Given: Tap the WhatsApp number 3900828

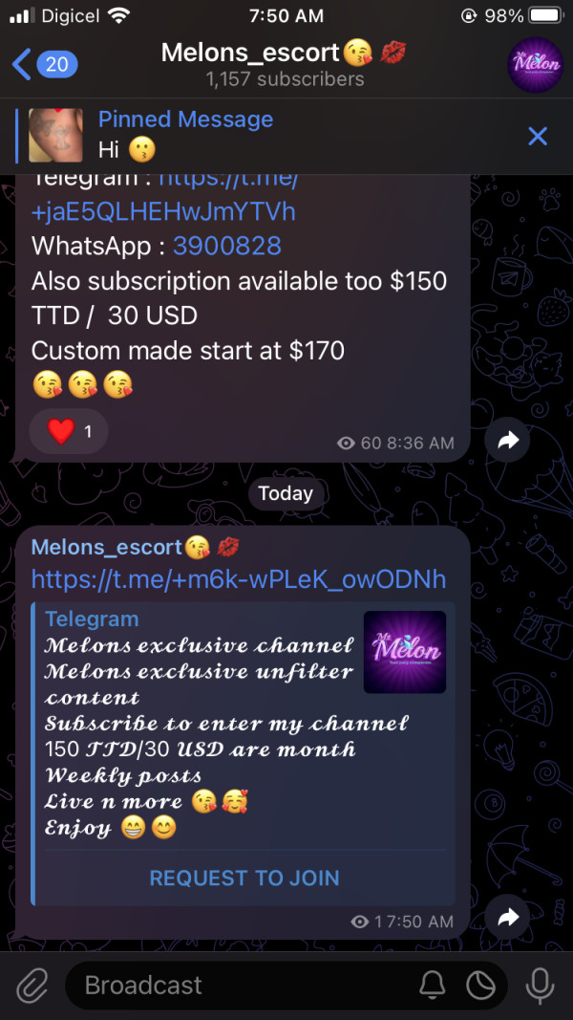Looking at the screenshot, I should tap(226, 246).
